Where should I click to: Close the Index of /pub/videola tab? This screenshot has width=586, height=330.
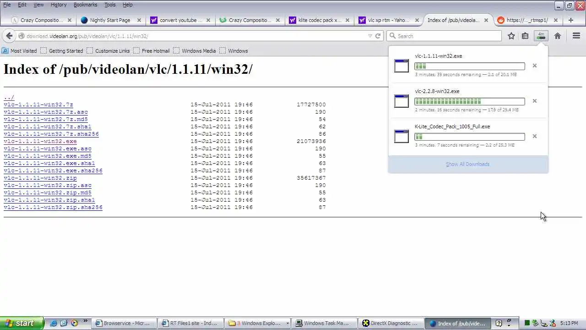(x=486, y=20)
